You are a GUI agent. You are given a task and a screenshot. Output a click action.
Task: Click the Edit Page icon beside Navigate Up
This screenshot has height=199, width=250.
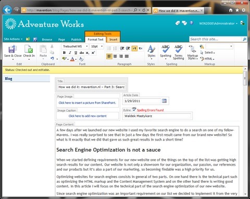[x=35, y=39]
